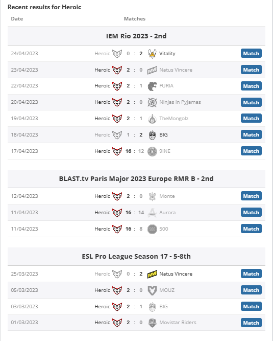The height and width of the screenshot is (341, 273).
Task: Click the 9INE team logo
Action: [152, 151]
